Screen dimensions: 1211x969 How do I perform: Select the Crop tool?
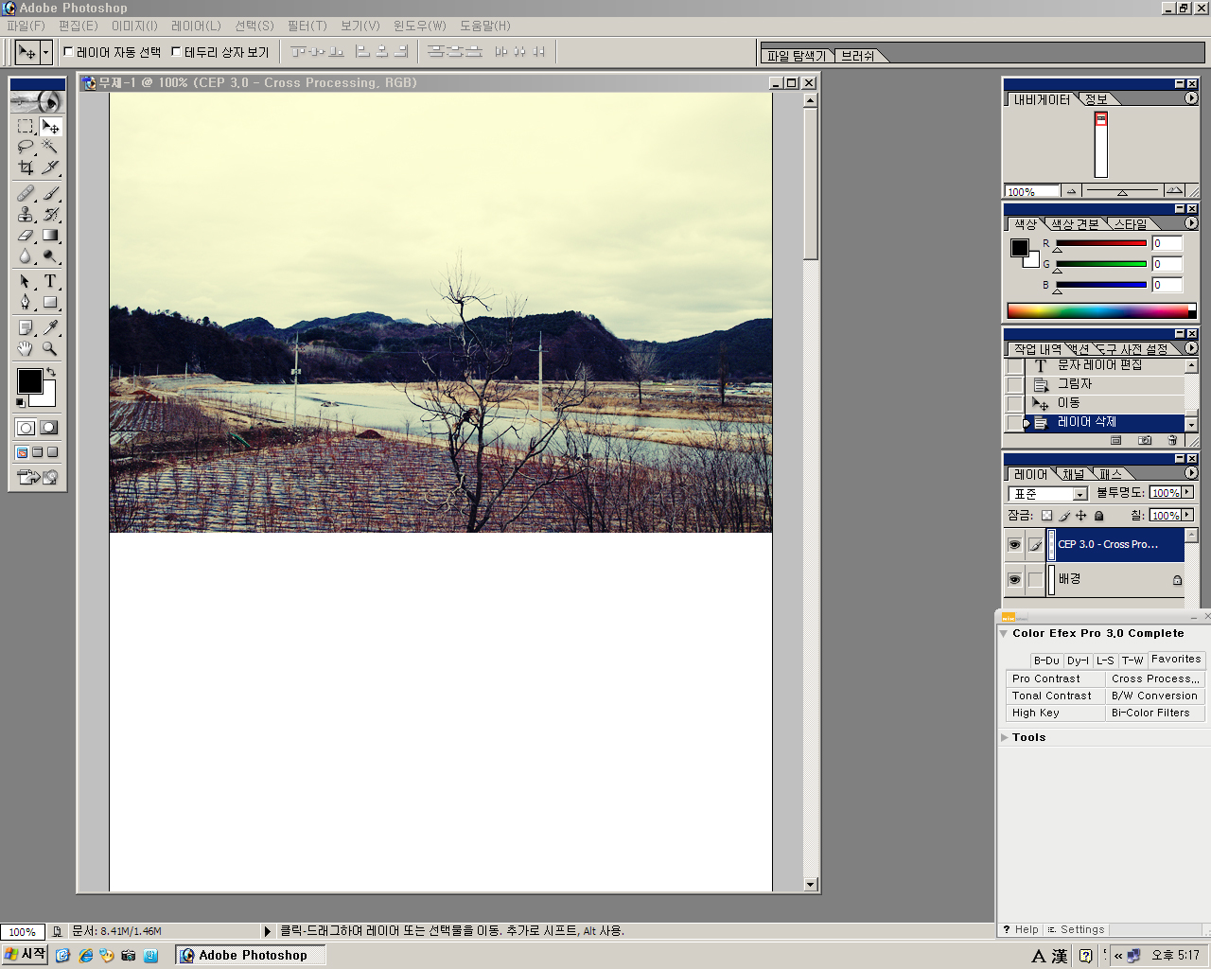(26, 167)
